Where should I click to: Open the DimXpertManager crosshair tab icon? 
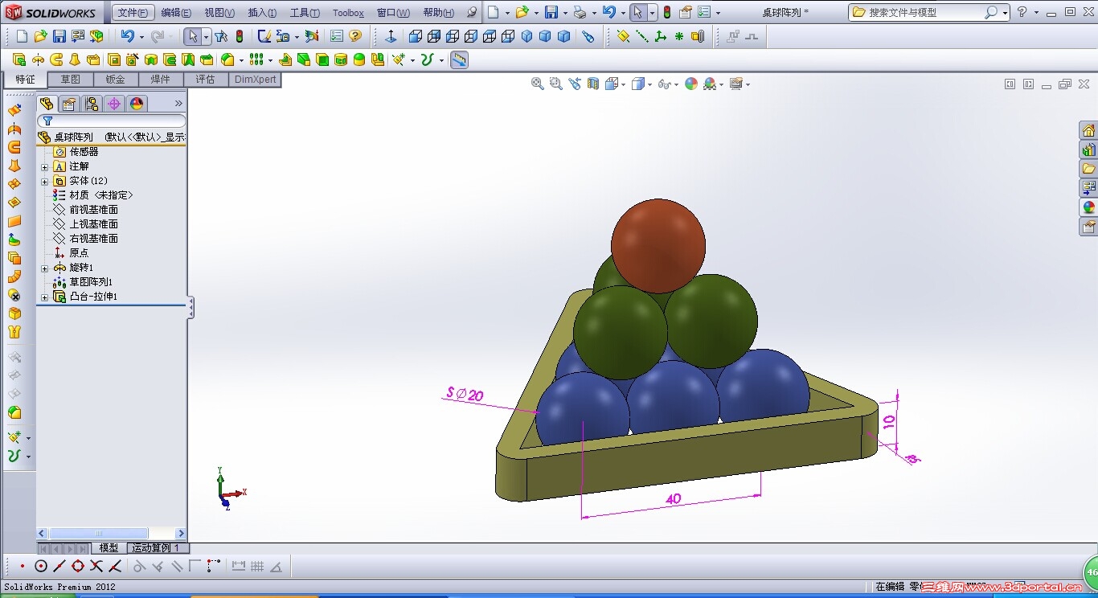click(114, 103)
